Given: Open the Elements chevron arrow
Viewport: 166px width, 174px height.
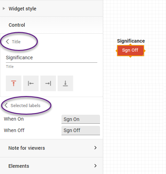Looking at the screenshot, I should coord(96,166).
